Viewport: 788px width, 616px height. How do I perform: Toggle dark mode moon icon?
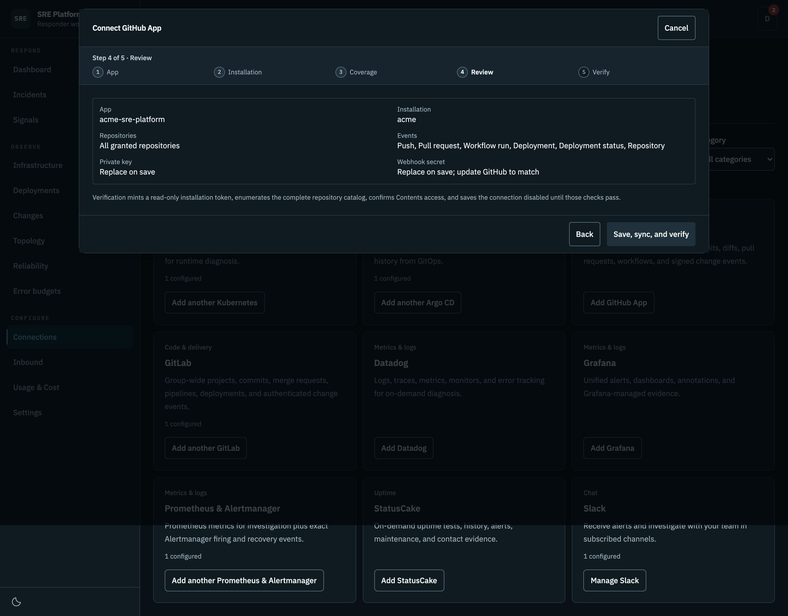pos(16,602)
